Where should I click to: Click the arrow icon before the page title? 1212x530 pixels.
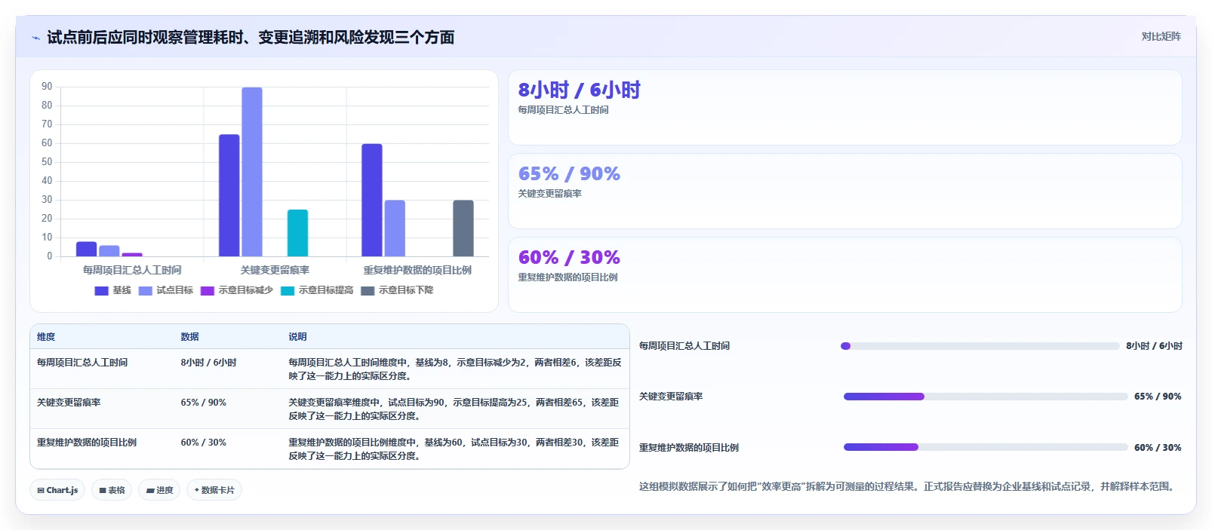35,38
